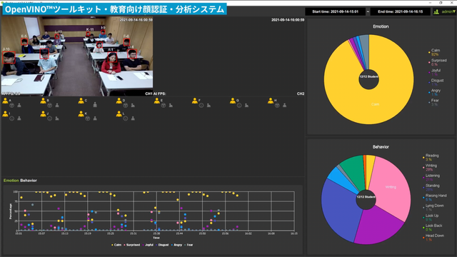Image resolution: width=457 pixels, height=257 pixels.
Task: Select student F person icon
Action: [x=194, y=101]
